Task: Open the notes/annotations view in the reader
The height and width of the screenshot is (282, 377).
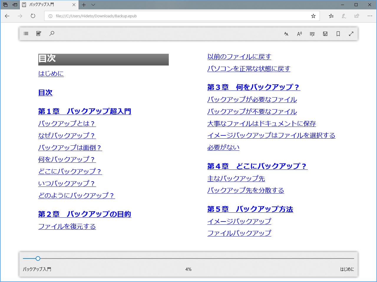Action: 39,33
